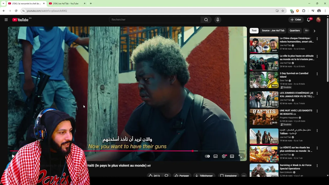Select the Tout filter chip

254,31
